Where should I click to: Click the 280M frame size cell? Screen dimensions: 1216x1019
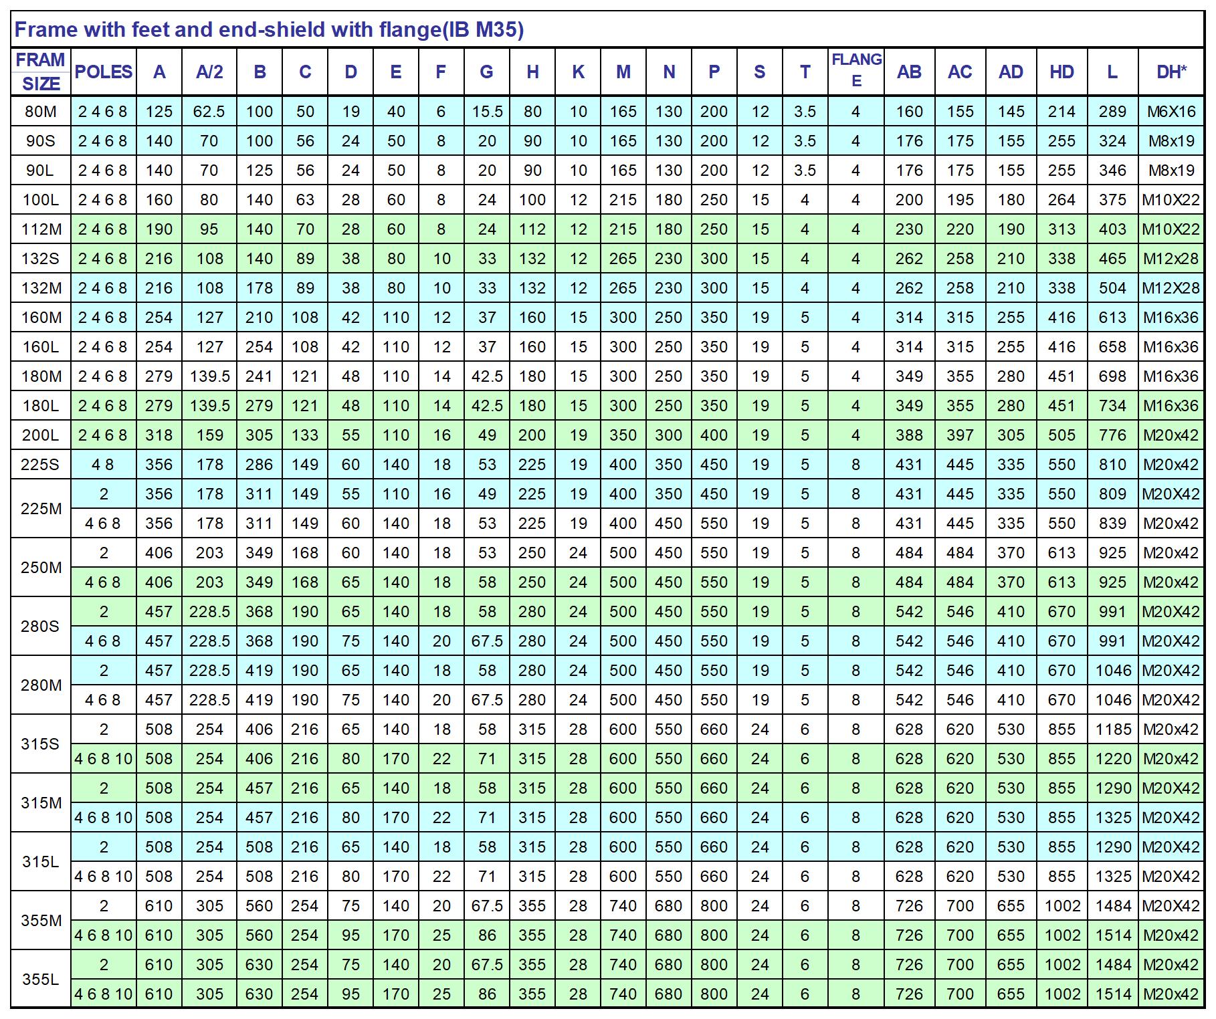tap(41, 685)
